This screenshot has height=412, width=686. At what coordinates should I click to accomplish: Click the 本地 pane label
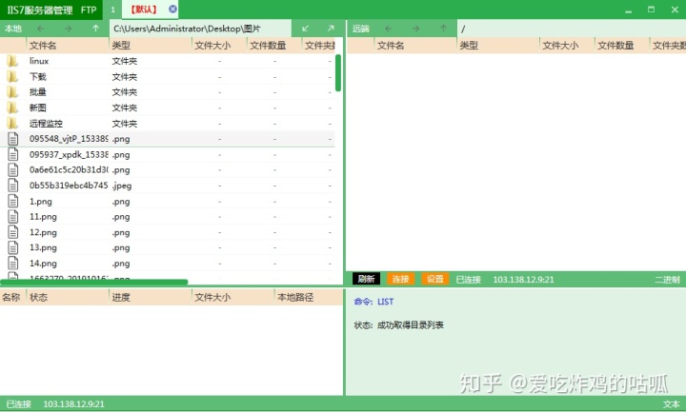(x=13, y=29)
